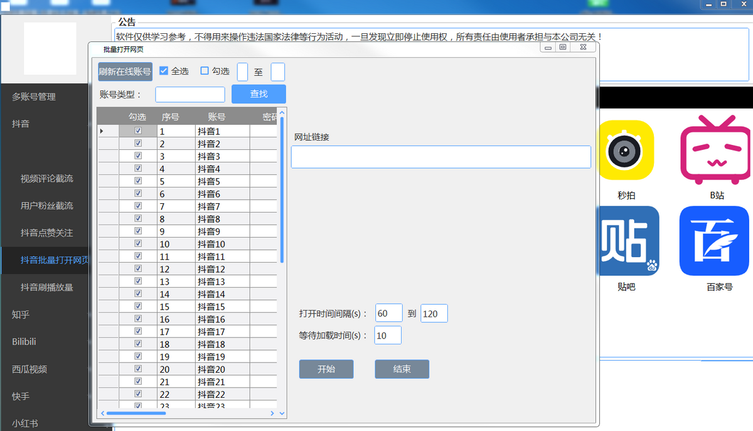The image size is (753, 431).
Task: Open 用户粉丝截流 sidebar item
Action: pos(47,206)
